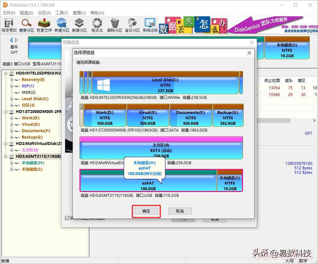Confirm source disk with 确定 button

click(146, 211)
